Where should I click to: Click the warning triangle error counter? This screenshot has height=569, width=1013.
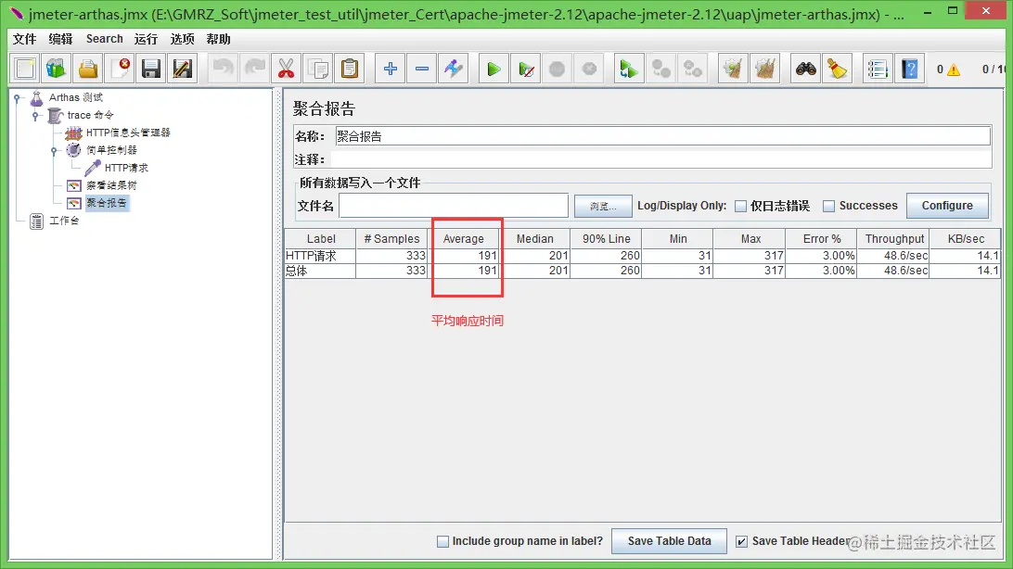coord(954,70)
